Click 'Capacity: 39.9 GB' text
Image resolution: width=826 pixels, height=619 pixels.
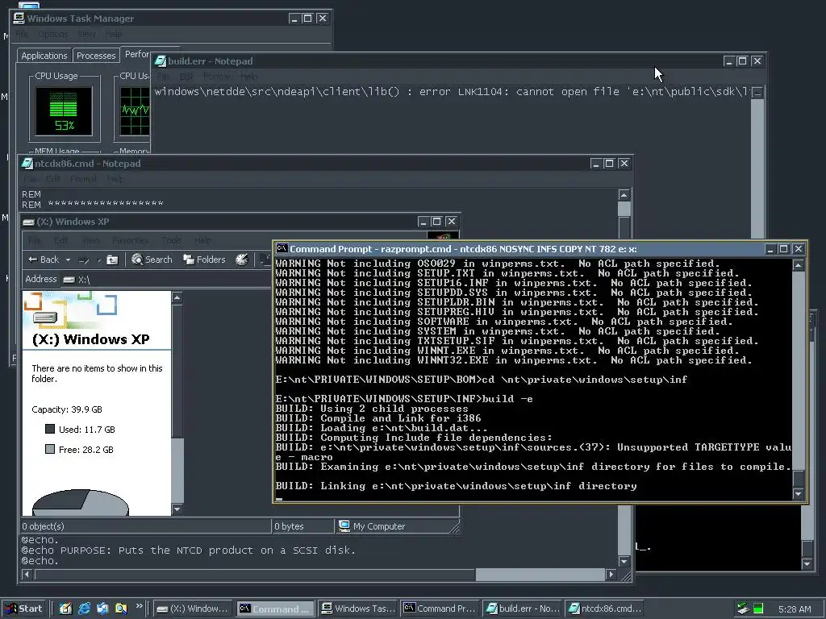point(67,409)
